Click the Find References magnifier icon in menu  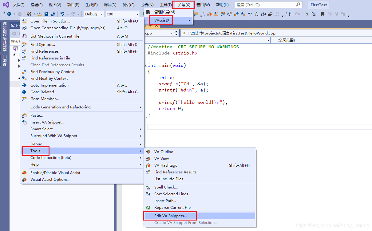click(x=24, y=51)
